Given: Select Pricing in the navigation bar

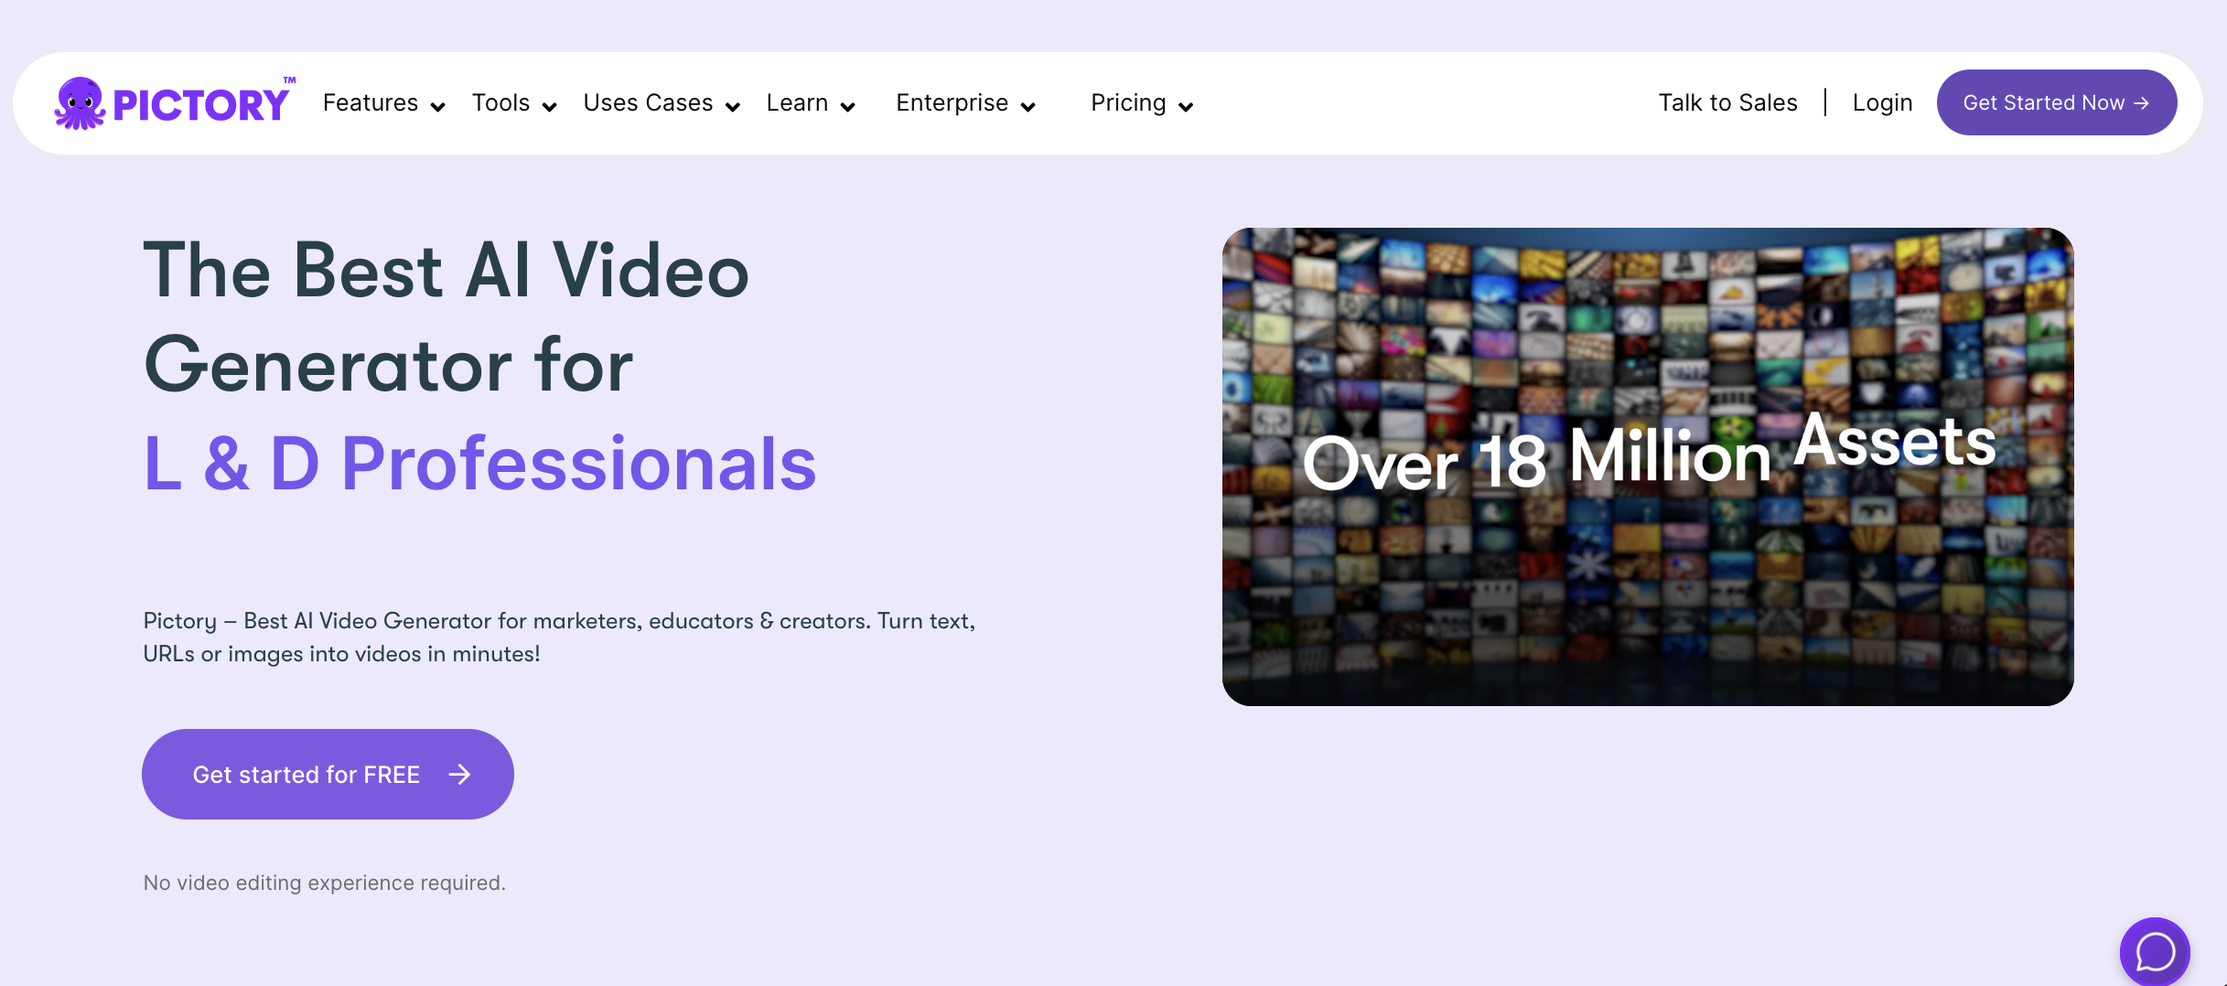Looking at the screenshot, I should click(x=1127, y=102).
